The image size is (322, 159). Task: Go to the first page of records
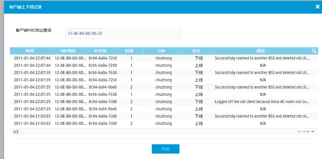click(x=299, y=132)
